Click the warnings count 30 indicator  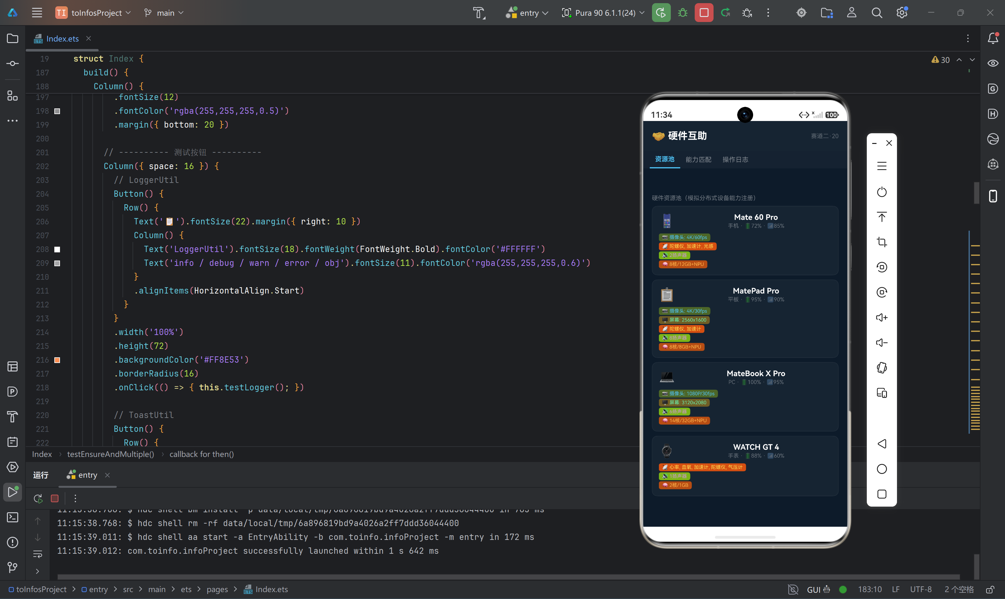[941, 60]
